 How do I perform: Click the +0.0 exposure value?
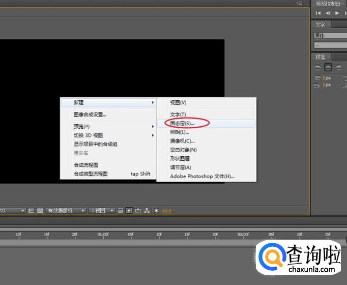167,211
